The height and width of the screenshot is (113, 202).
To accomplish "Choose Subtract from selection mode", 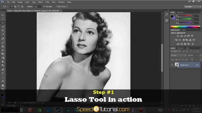I will pyautogui.click(x=19, y=6).
